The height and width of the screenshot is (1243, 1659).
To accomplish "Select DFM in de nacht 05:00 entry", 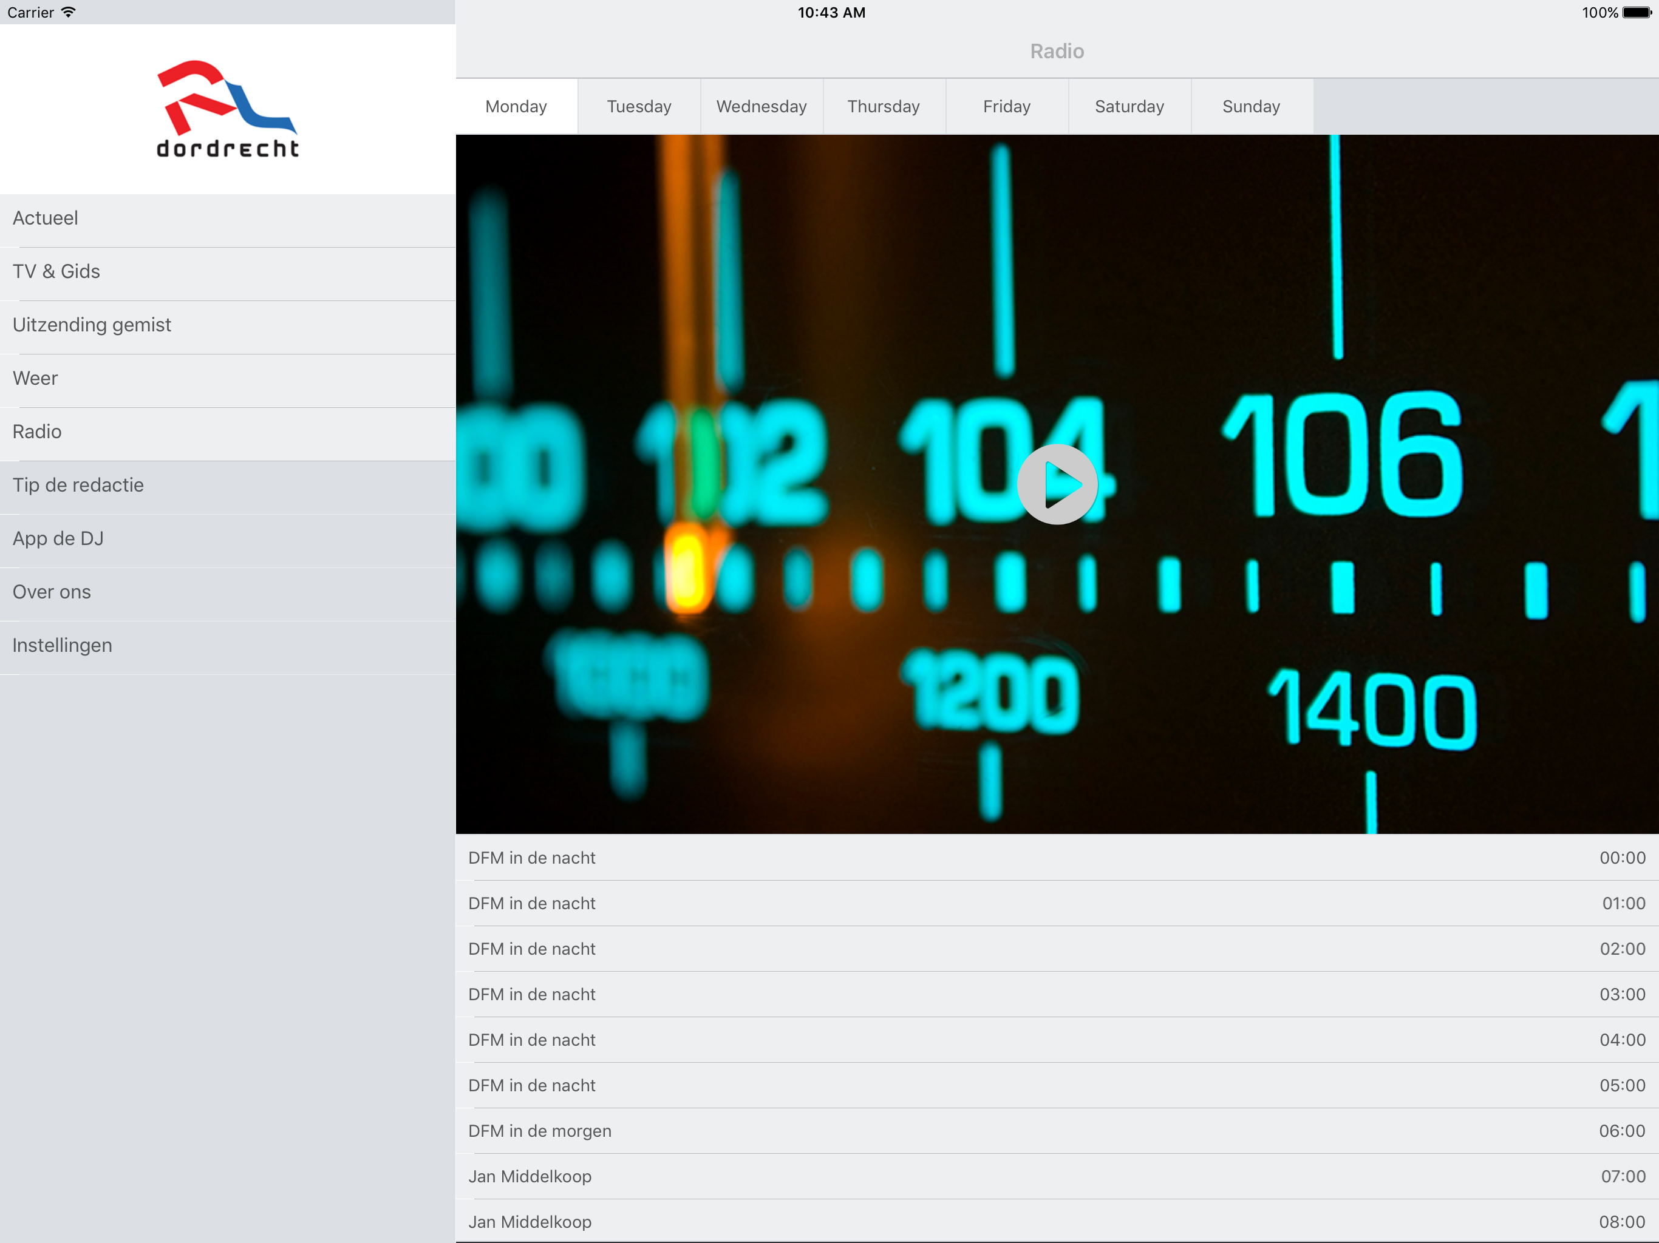I will tap(1057, 1086).
